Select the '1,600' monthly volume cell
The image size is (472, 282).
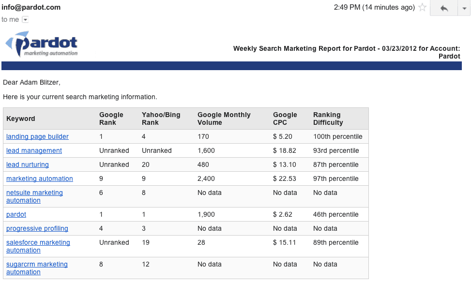[x=206, y=150]
